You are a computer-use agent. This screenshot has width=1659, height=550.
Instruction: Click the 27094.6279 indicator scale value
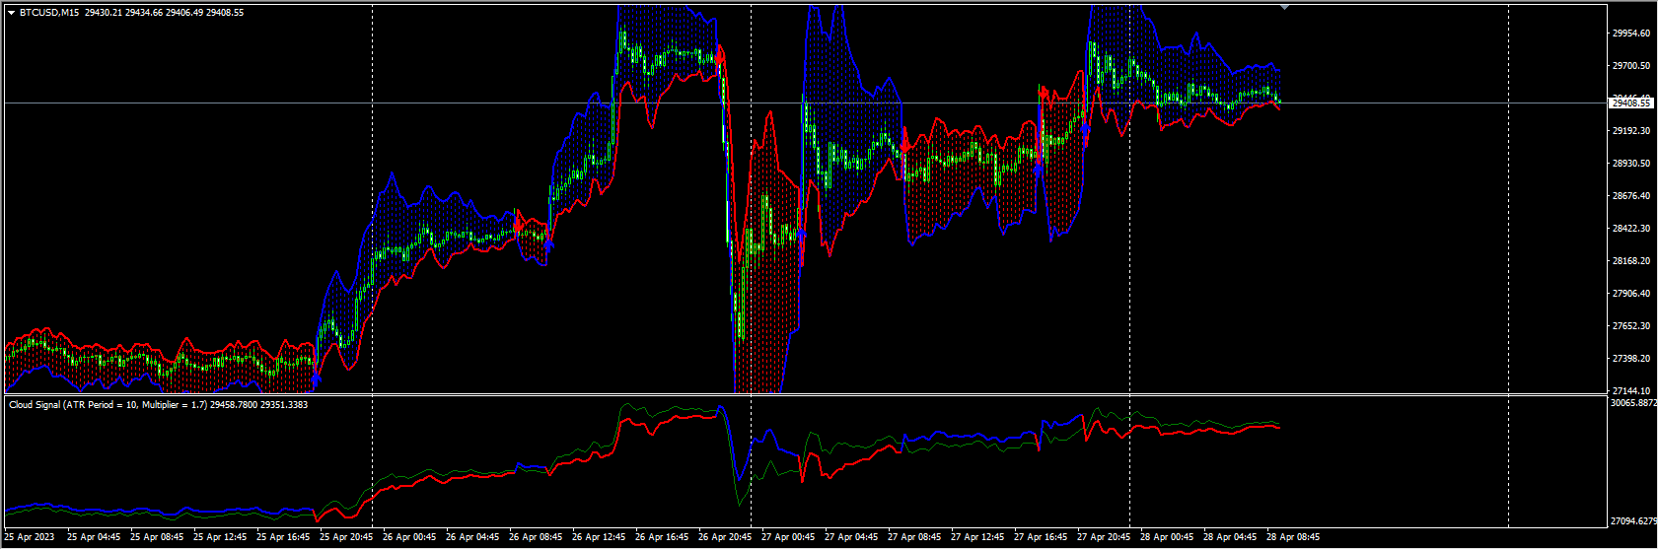point(1634,520)
